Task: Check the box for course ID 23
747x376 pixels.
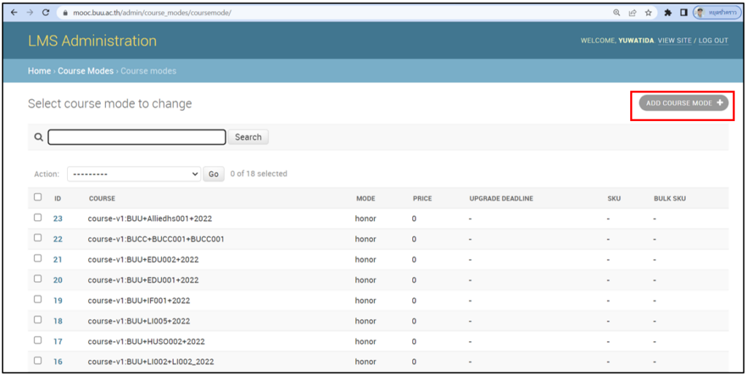Action: [x=38, y=218]
